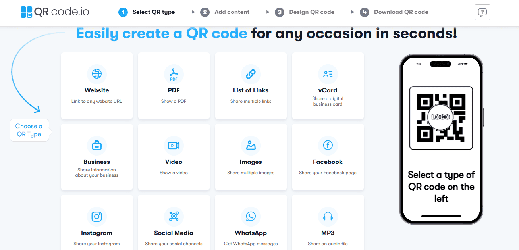Open step 4 Download QR code
The width and height of the screenshot is (519, 250).
coord(394,12)
